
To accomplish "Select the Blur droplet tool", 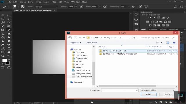I will (x=9, y=37).
